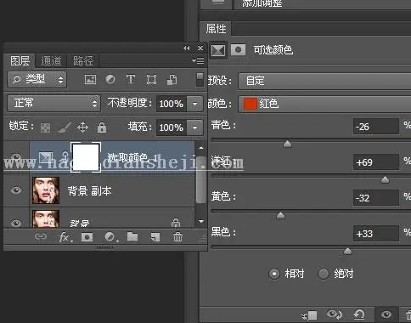Click the layer list scroll up arrow
411x323 pixels.
[201, 148]
